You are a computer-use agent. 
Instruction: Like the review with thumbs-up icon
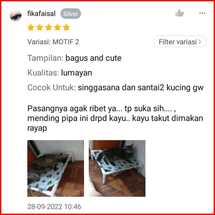[x=180, y=13]
